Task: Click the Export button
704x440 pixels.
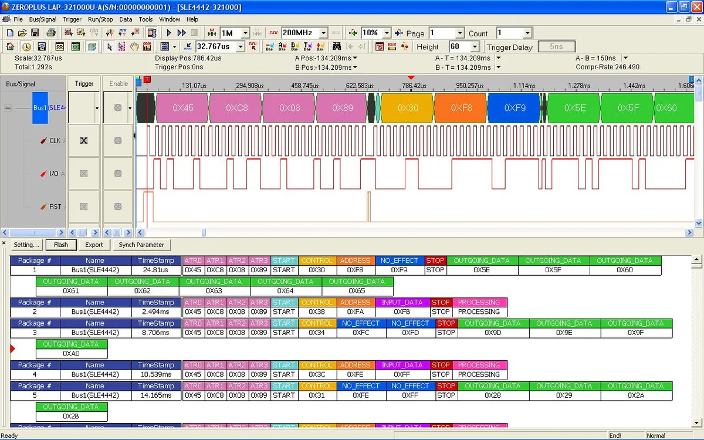Action: coord(94,245)
